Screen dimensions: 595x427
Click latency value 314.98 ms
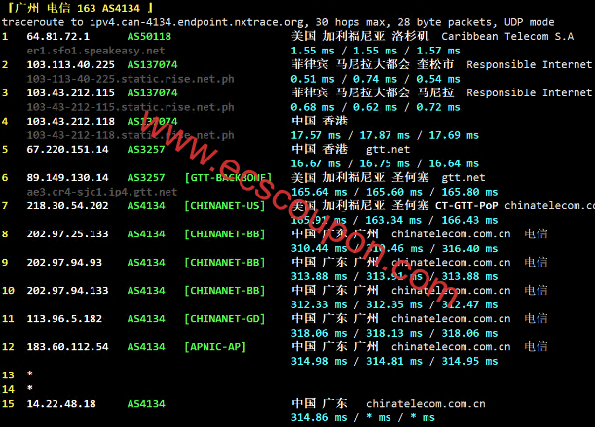click(318, 362)
